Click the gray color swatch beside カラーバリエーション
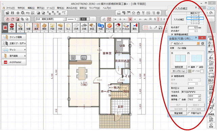Image resolution: width=217 pixels, height=131 pixels. [190, 71]
